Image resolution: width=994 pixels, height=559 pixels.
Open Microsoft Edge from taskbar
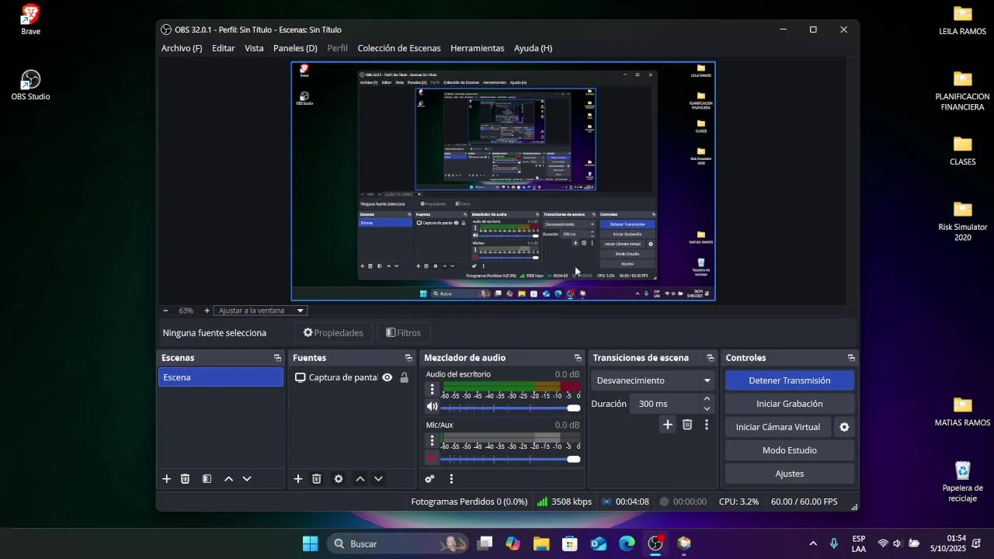627,543
